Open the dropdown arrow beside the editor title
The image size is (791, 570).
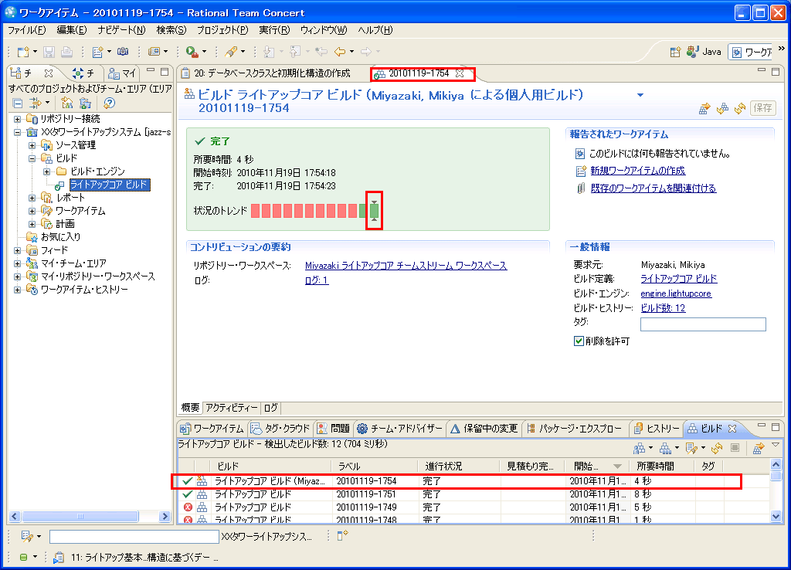[640, 95]
